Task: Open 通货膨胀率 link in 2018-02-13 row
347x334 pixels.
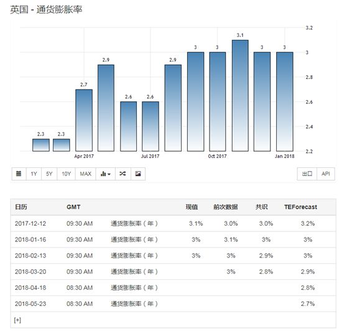Action: coord(134,256)
